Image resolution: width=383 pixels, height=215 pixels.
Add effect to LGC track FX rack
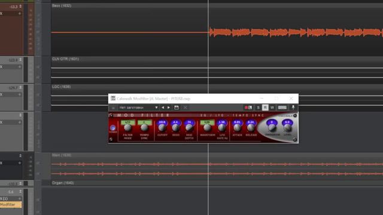pos(20,94)
